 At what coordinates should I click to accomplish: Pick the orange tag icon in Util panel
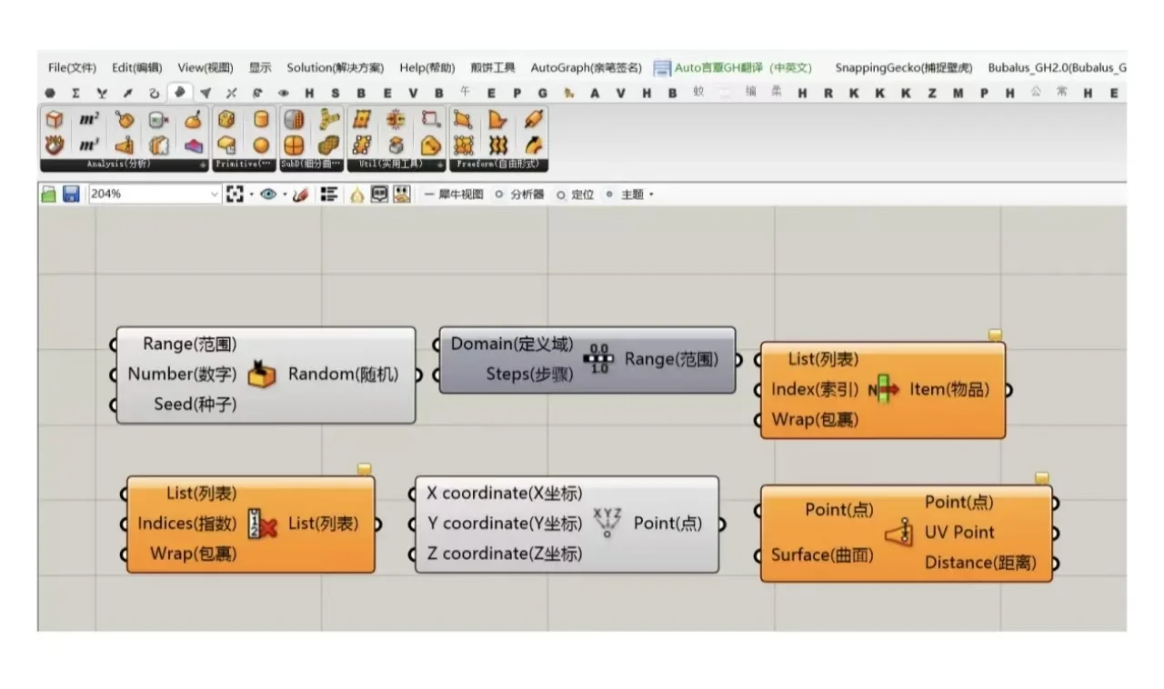point(430,145)
